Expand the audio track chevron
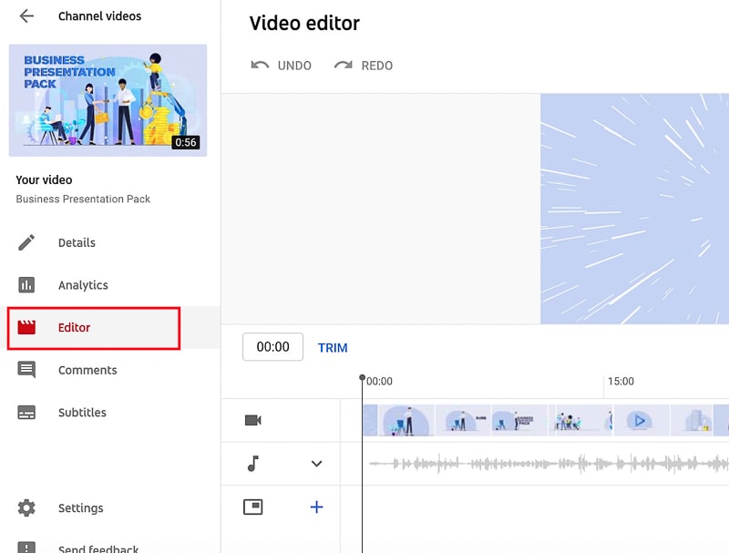Screen dimensions: 729x553 316,464
